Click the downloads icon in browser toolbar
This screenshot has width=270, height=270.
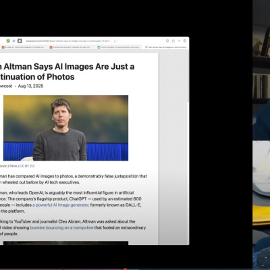click(167, 41)
